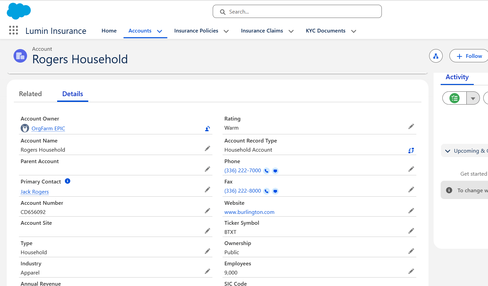
Task: Click the Household type value
Action: [34, 252]
